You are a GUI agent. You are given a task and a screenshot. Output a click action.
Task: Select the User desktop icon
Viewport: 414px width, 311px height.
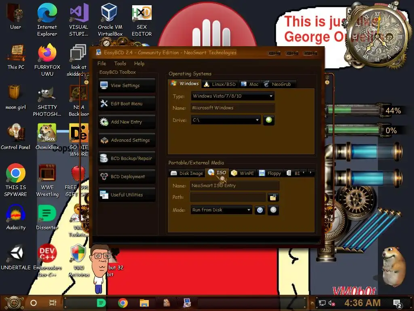[16, 16]
